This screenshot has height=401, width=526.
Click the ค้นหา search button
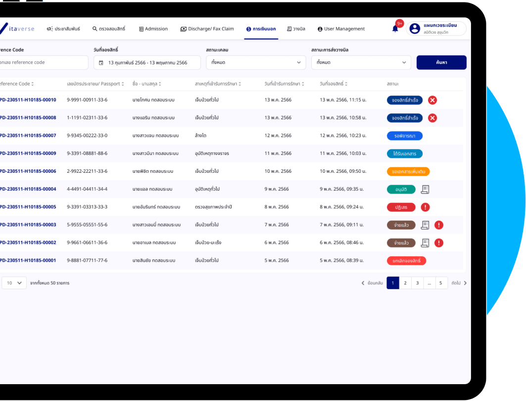(x=441, y=62)
